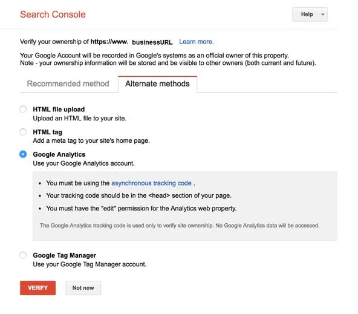Click the Google Tag Manager option label
This screenshot has height=314, width=358.
coord(64,255)
